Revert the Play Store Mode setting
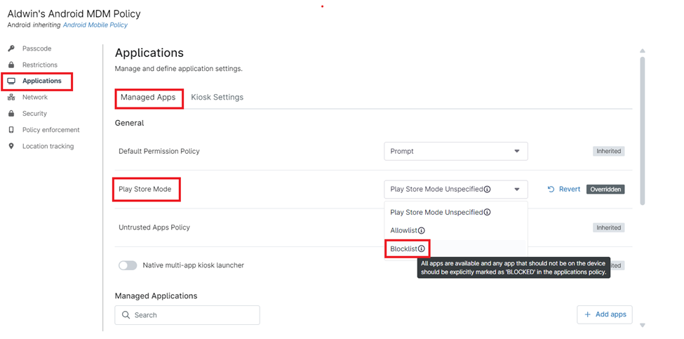The width and height of the screenshot is (684, 339). (564, 189)
